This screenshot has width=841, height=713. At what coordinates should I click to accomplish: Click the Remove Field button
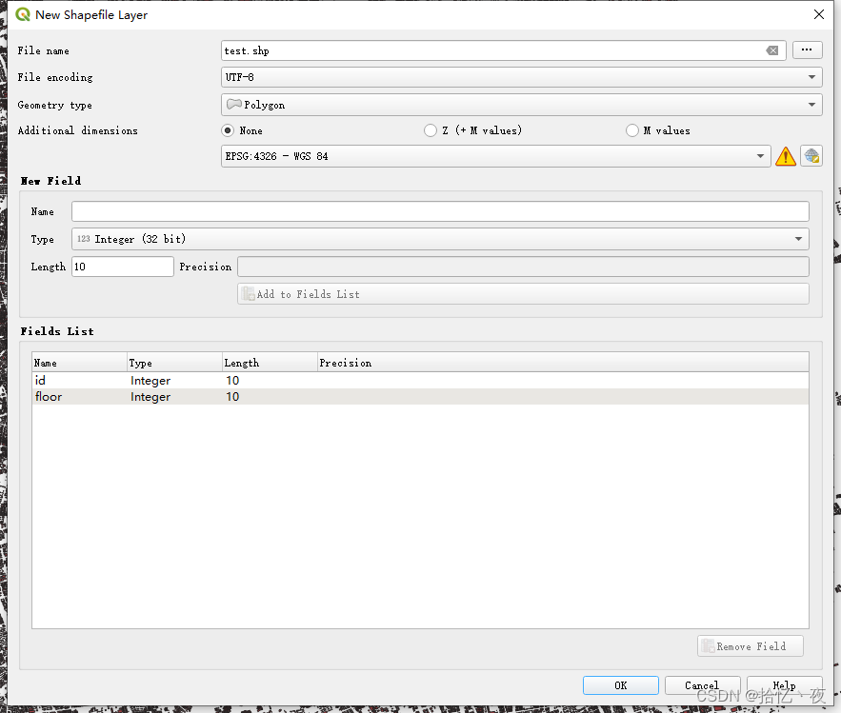750,645
